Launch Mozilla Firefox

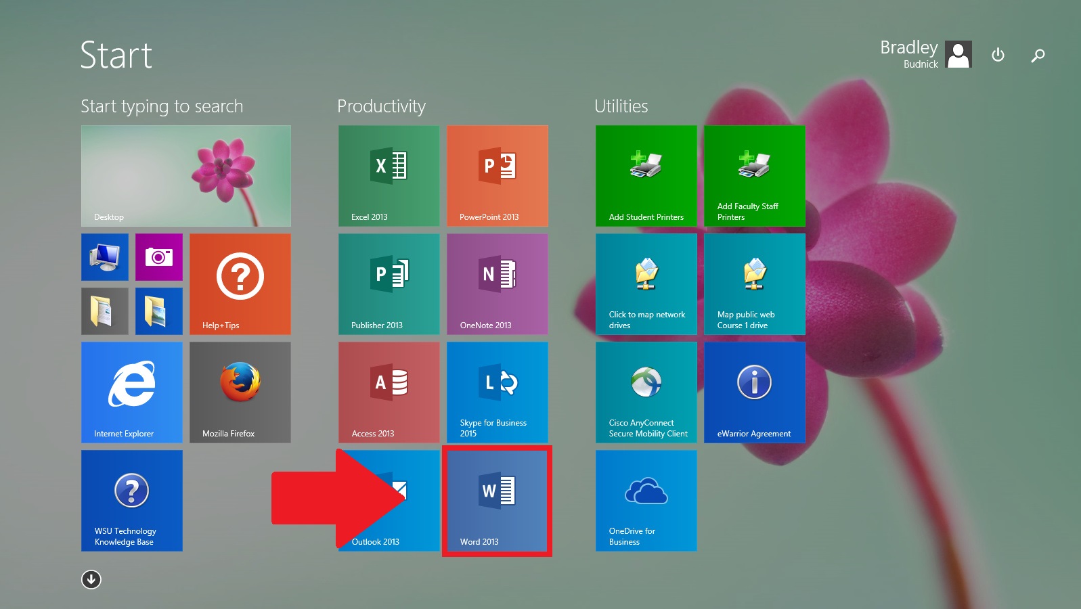pyautogui.click(x=240, y=392)
